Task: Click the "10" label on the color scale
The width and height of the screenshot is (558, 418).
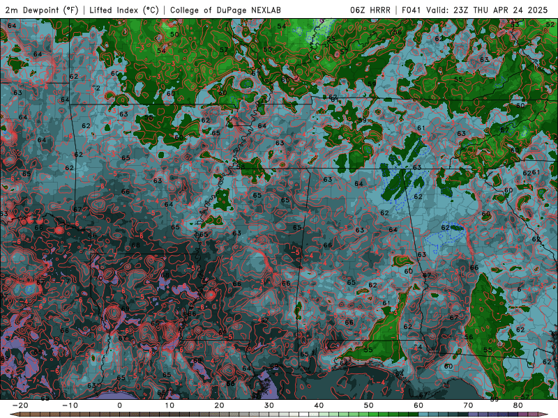Action: coord(169,405)
